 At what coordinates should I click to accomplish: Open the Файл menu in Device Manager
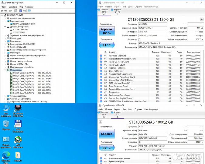4,7
